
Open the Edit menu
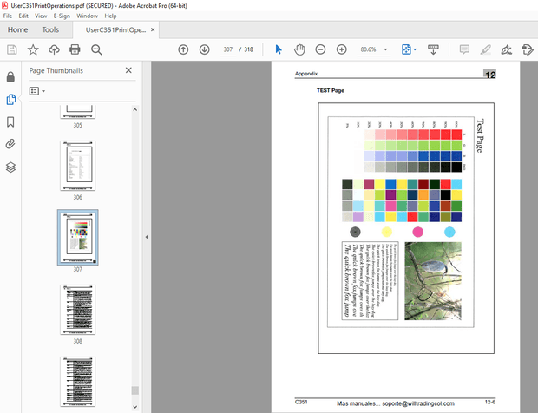pos(23,16)
